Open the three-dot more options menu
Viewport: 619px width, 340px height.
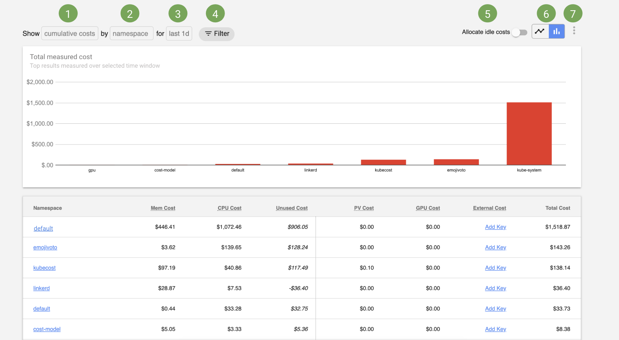click(x=574, y=31)
